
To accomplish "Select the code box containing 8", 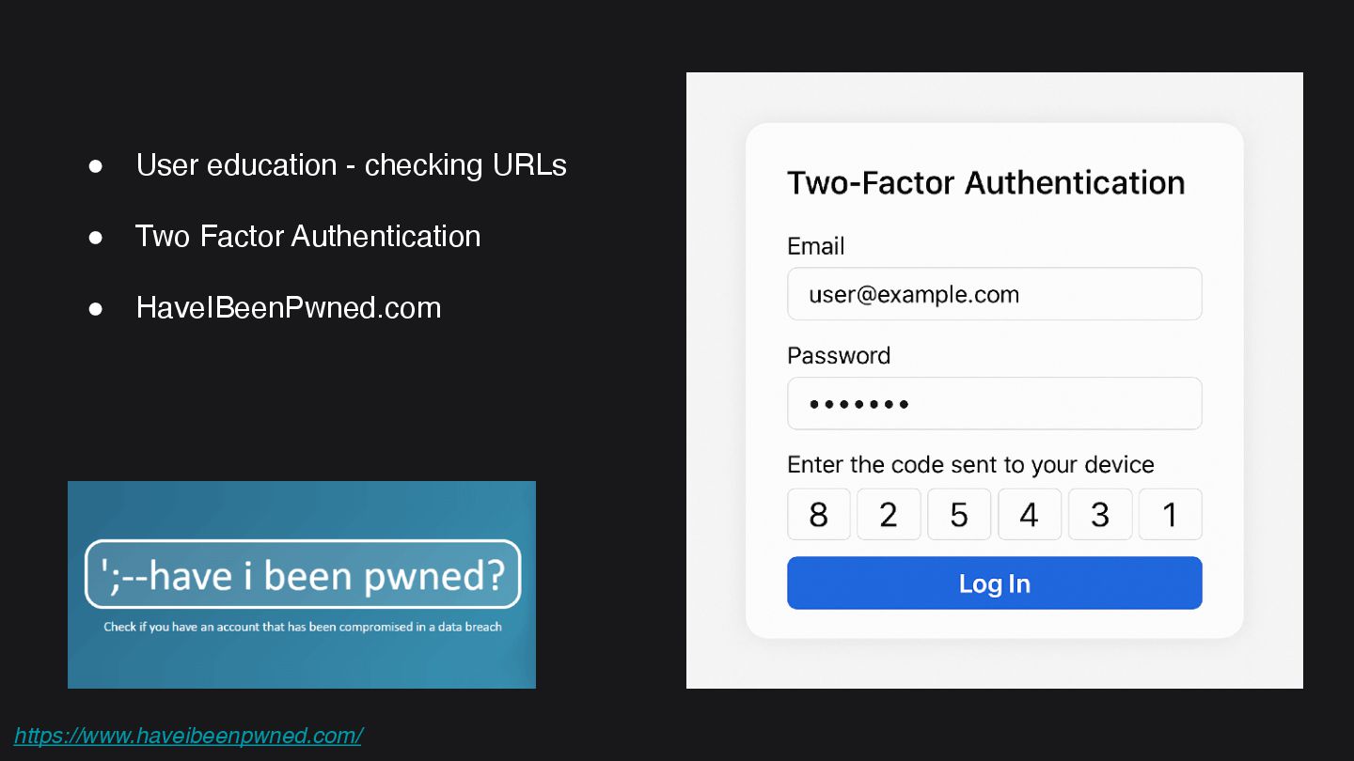I will pyautogui.click(x=818, y=515).
